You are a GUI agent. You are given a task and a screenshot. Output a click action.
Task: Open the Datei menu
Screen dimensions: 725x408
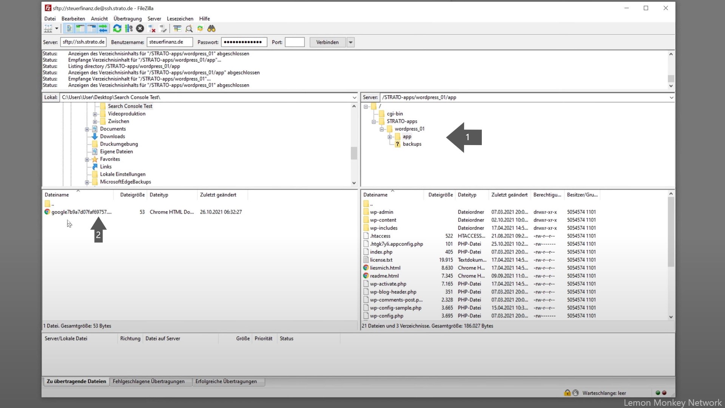[x=50, y=19]
